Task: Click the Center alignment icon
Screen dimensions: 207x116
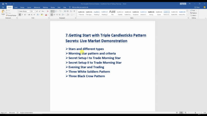Action: point(54,15)
